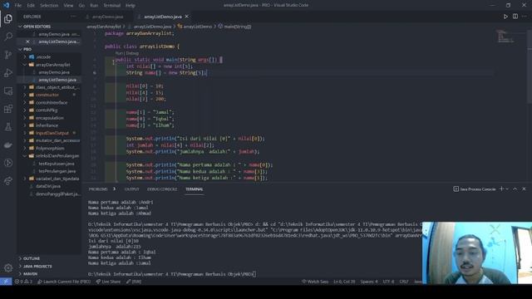Open the Live Share activity bar icon
The image size is (532, 299).
(8, 181)
